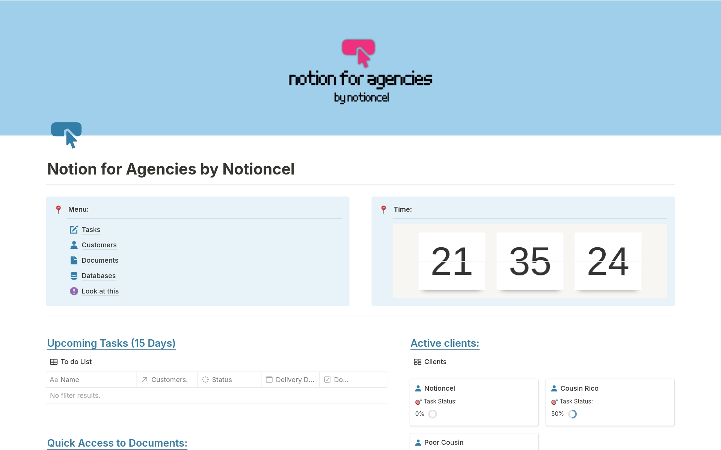Click the blue cursor page icon
The image size is (721, 450).
tap(66, 135)
